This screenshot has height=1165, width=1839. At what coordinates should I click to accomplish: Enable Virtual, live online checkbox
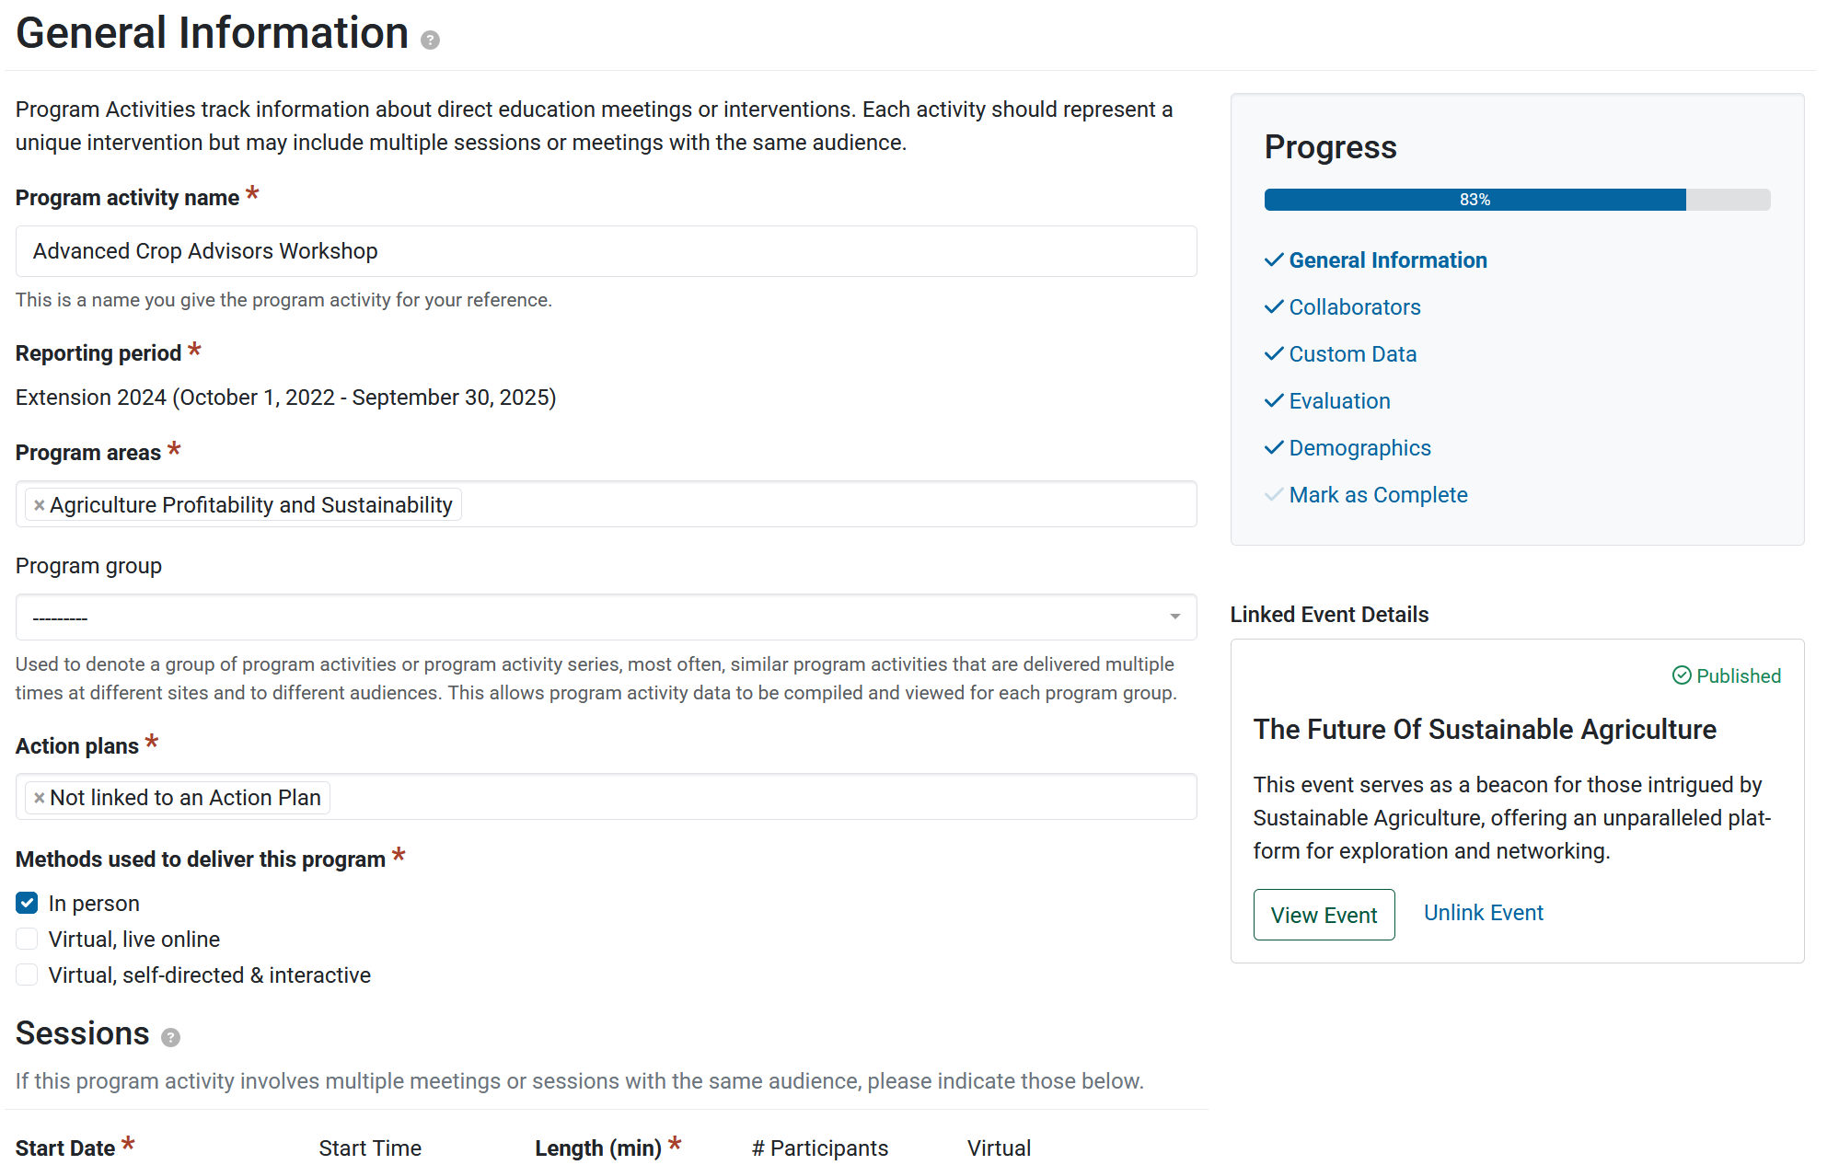pyautogui.click(x=27, y=939)
